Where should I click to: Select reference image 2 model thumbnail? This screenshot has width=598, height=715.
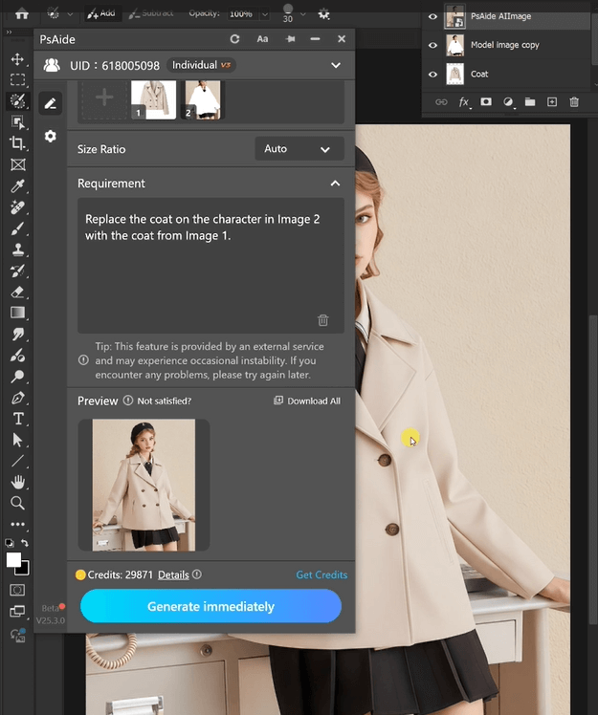click(203, 99)
